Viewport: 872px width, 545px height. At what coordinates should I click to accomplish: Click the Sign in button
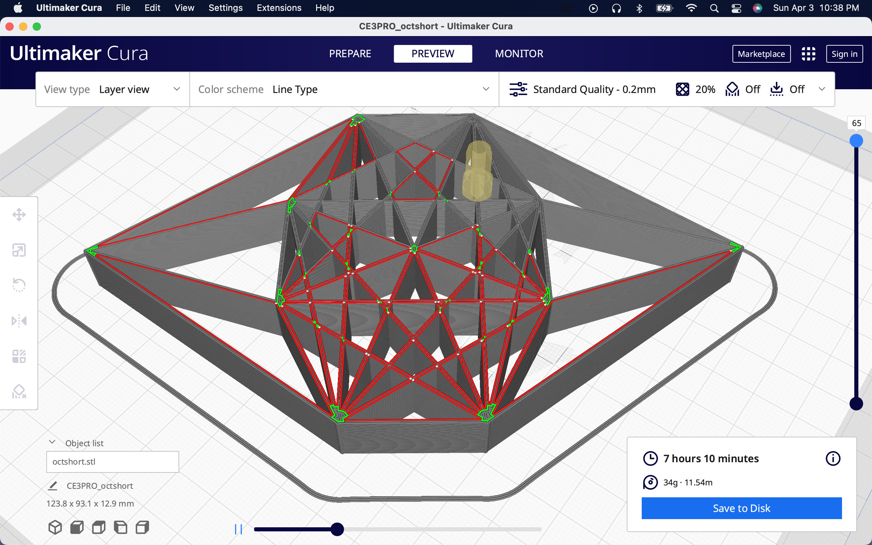(x=844, y=54)
